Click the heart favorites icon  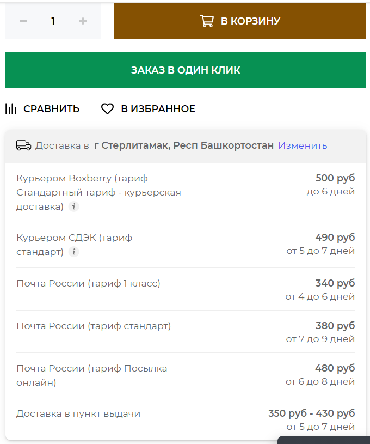pyautogui.click(x=108, y=109)
